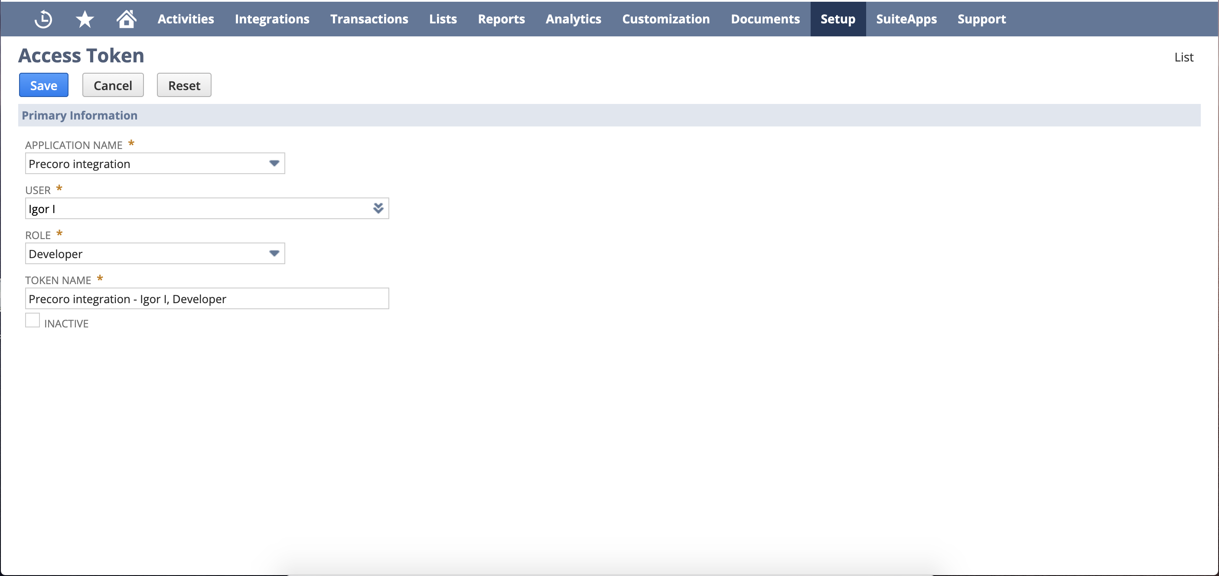Viewport: 1219px width, 576px height.
Task: Open the Integrations menu
Action: 272,19
